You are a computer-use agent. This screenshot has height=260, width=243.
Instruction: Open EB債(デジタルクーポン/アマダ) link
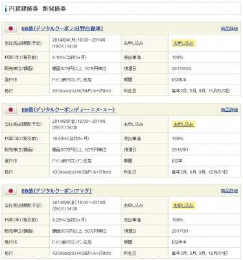(56, 191)
